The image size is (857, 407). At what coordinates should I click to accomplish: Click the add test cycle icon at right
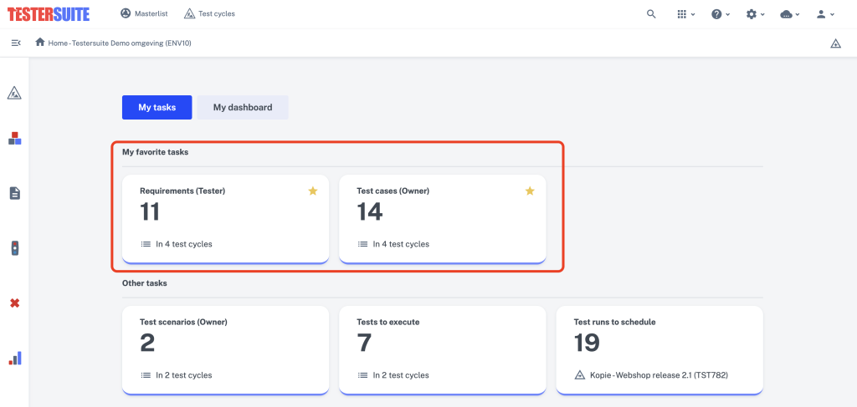(x=835, y=43)
